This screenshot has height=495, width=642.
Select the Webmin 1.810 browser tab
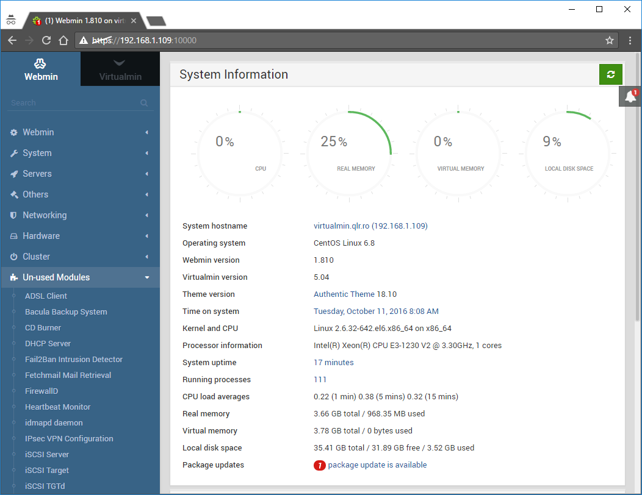(85, 21)
